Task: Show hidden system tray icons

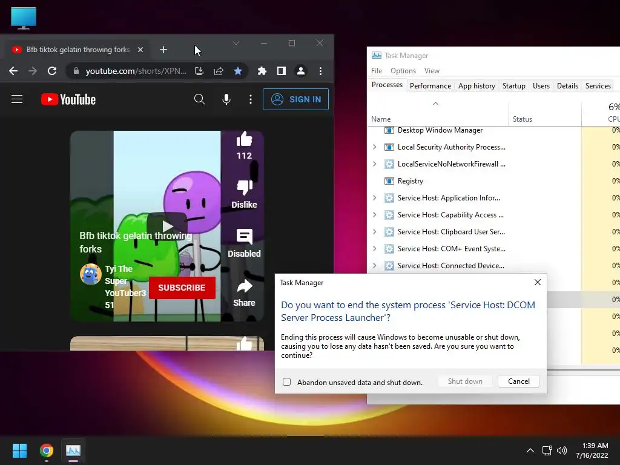Action: 530,450
